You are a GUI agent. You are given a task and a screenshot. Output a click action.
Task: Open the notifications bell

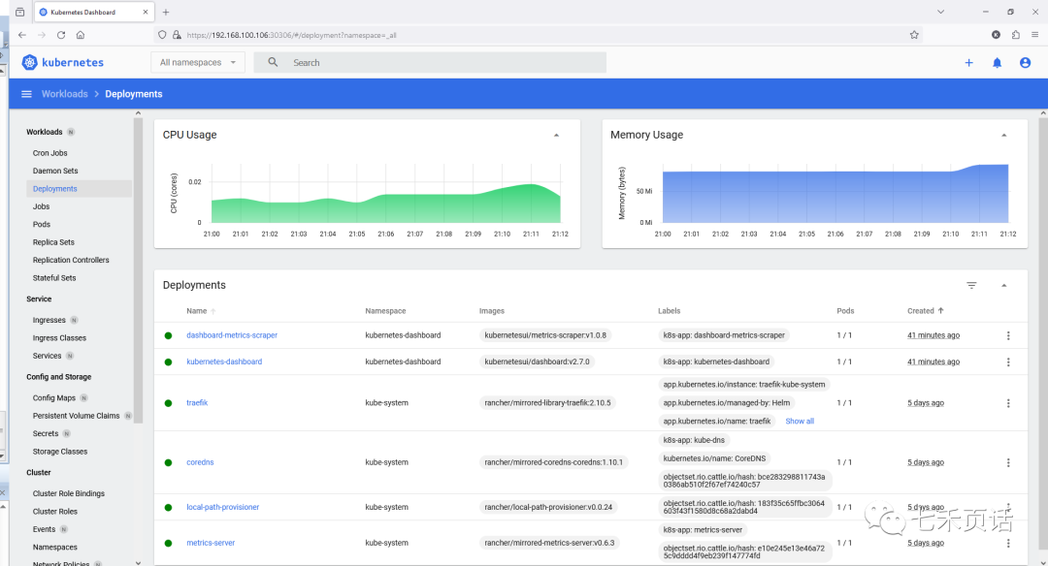pyautogui.click(x=997, y=63)
